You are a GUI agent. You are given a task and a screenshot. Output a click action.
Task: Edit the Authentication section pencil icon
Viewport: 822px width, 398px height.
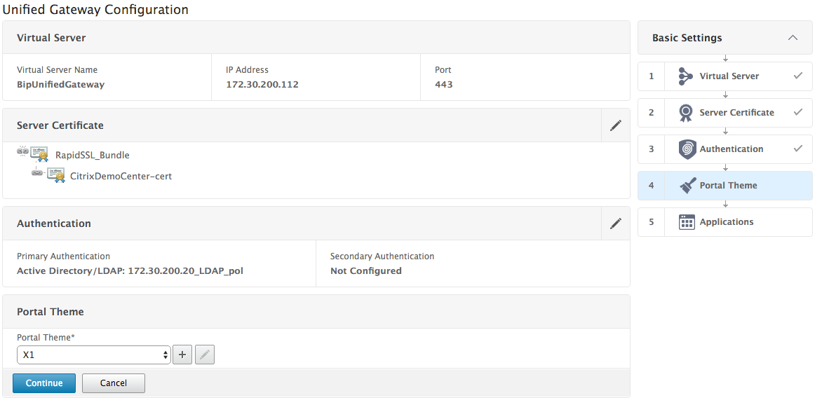616,224
